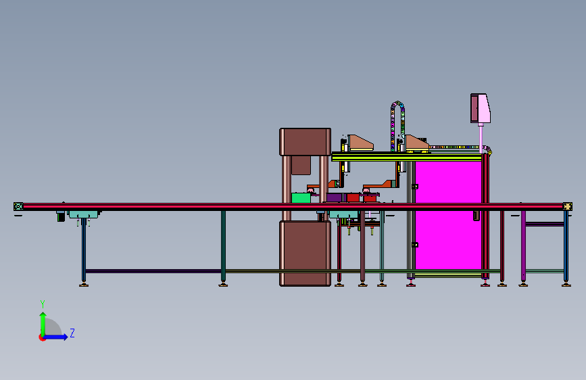Select the black motor under the conveyor's left end

(x=61, y=216)
